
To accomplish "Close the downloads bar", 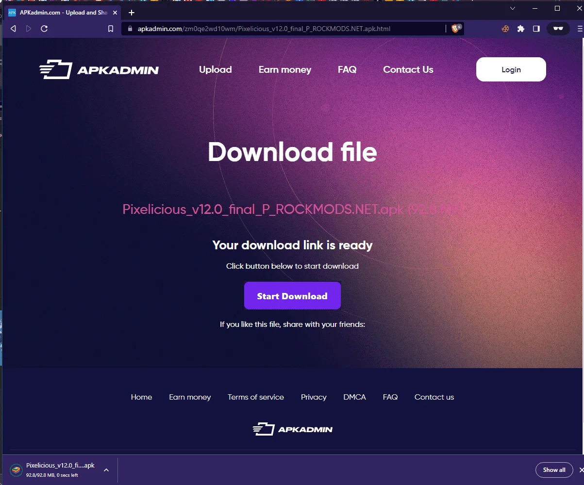I will tap(581, 470).
